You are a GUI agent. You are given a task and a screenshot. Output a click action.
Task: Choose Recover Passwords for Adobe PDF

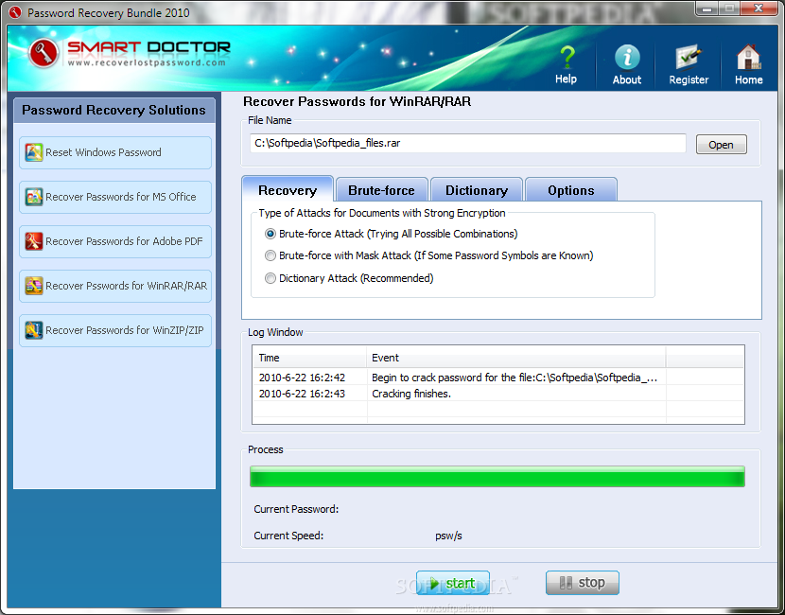tap(115, 242)
